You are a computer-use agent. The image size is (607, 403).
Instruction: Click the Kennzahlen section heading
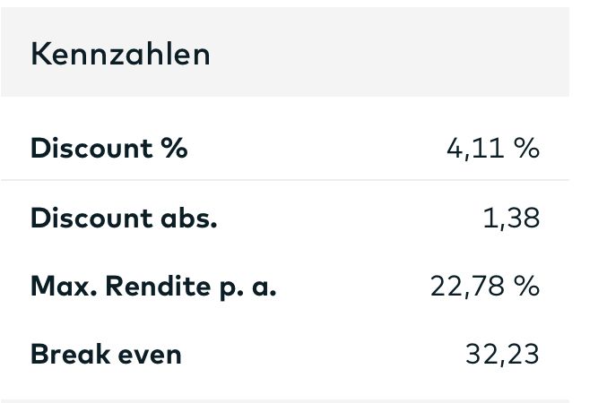120,55
